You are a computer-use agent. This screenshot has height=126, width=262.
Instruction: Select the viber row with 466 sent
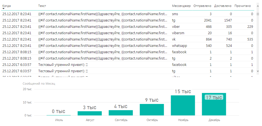128,26
